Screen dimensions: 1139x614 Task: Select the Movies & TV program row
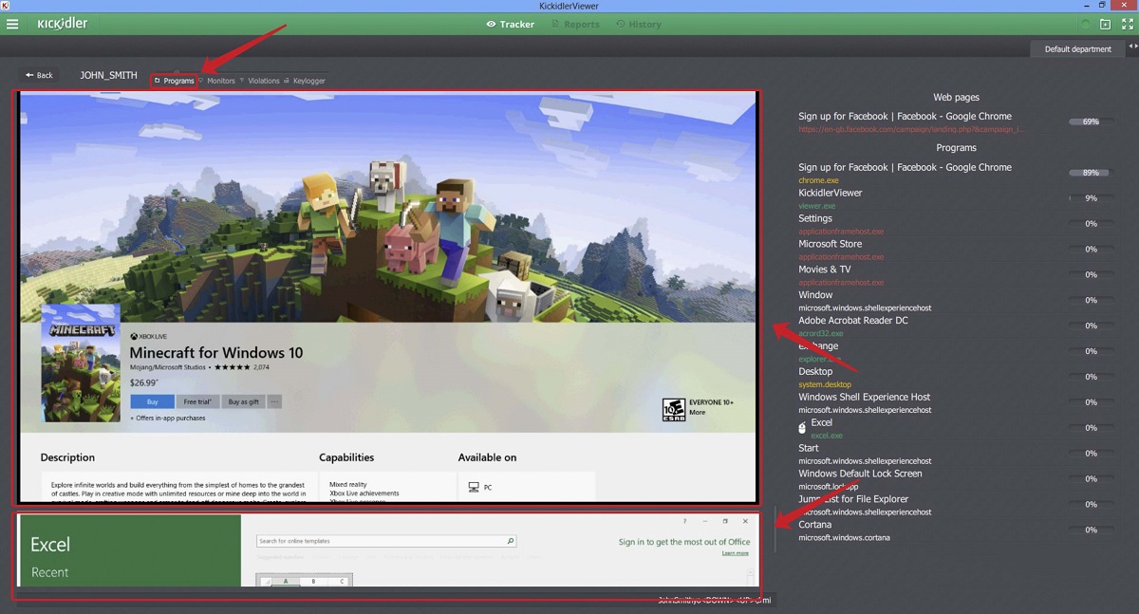point(956,275)
